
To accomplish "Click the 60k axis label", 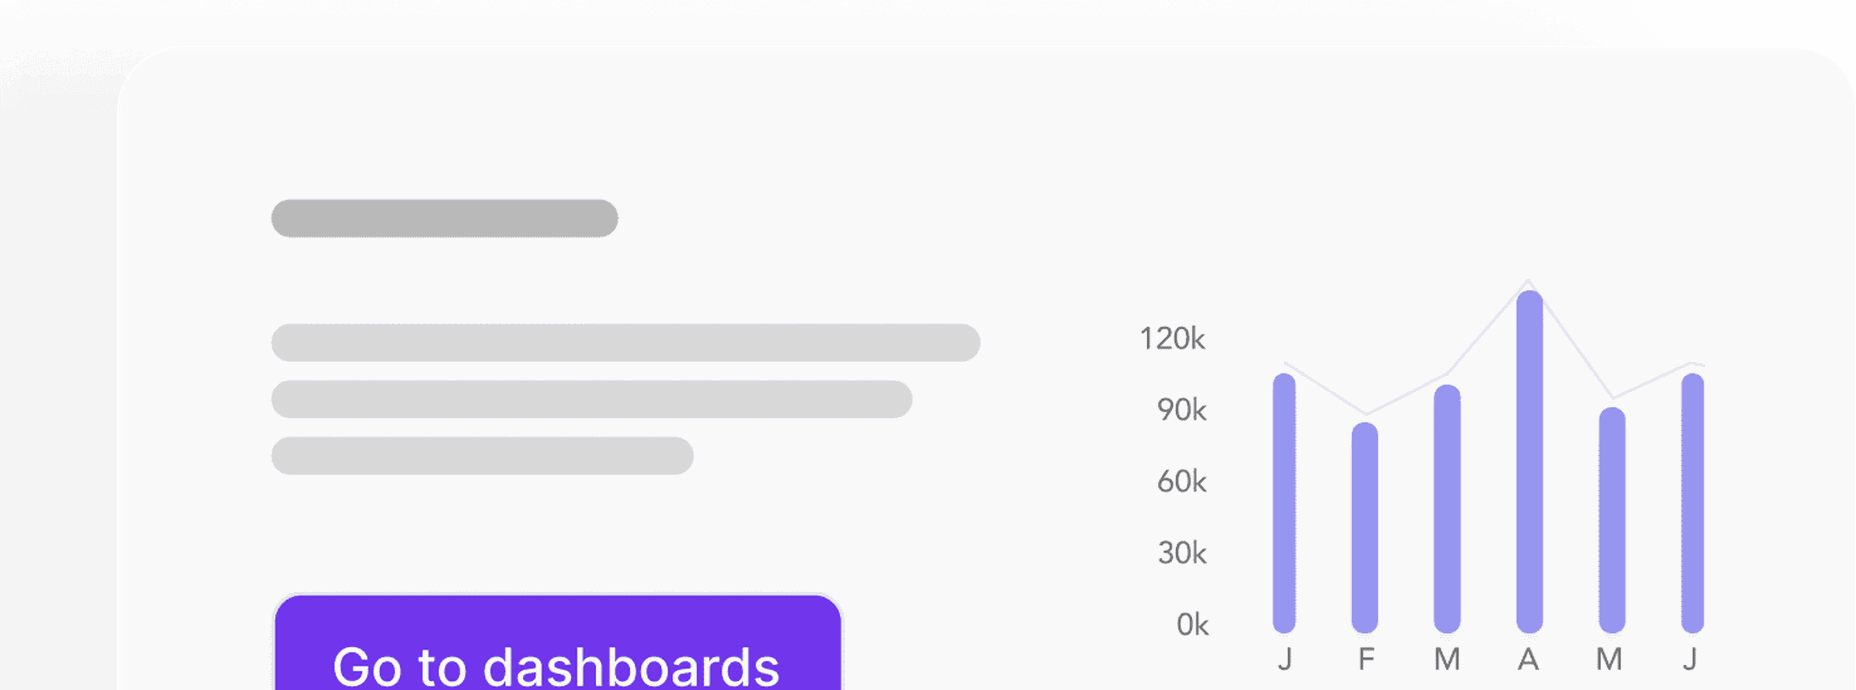I will pyautogui.click(x=1181, y=481).
